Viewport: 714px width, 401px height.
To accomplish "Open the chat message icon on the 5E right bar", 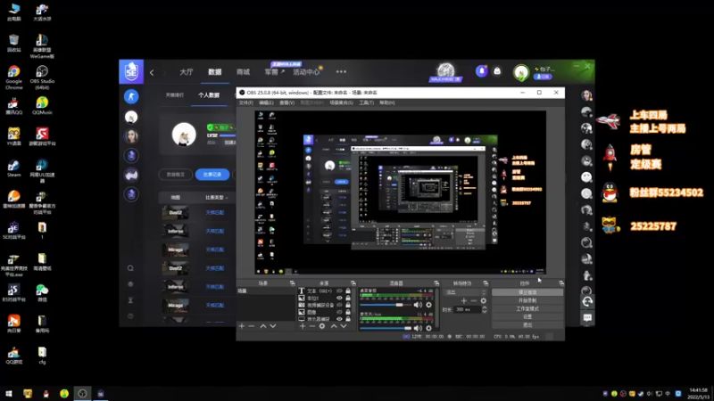I will (587, 317).
